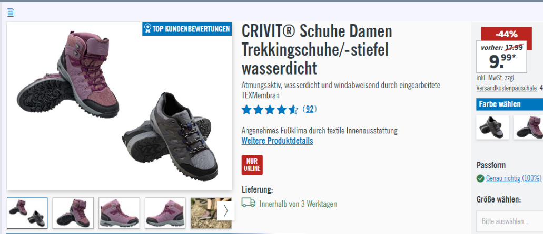Click the delivery truck icon
This screenshot has height=234, width=543.
click(248, 203)
